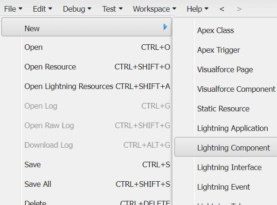
Task: Create a new Lightning Component
Action: point(226,147)
